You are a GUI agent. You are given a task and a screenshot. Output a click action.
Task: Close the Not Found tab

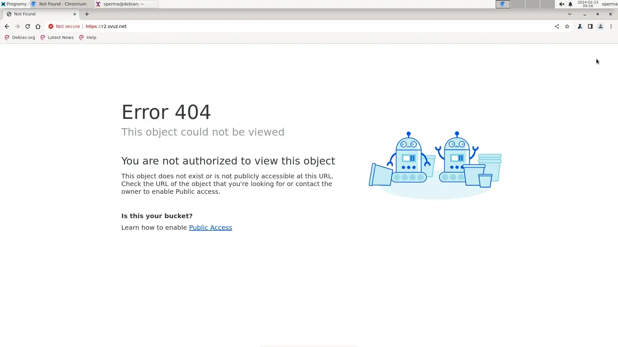click(x=75, y=14)
